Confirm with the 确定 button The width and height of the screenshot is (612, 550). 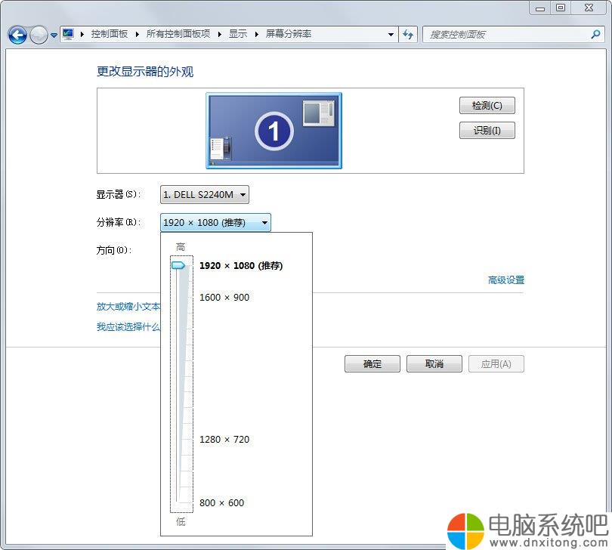(x=372, y=364)
